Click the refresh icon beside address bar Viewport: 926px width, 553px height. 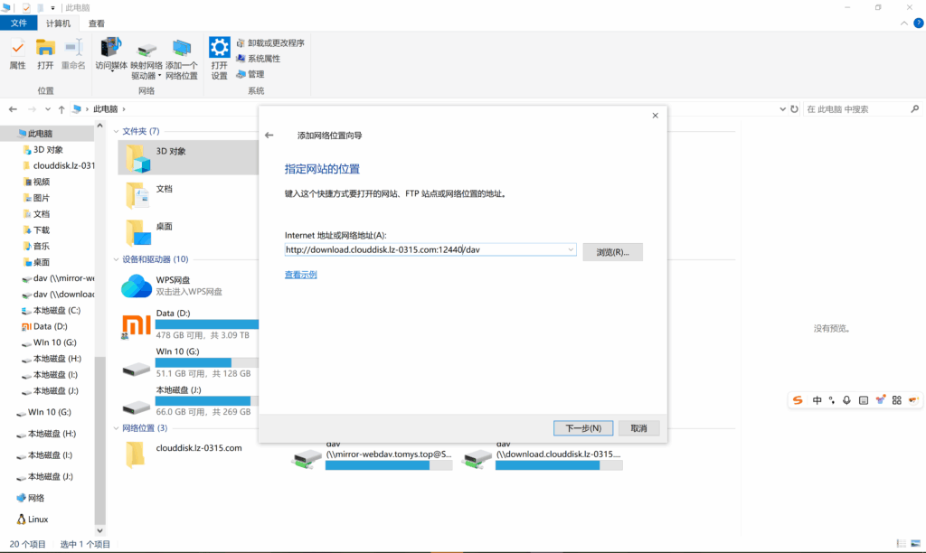click(794, 109)
